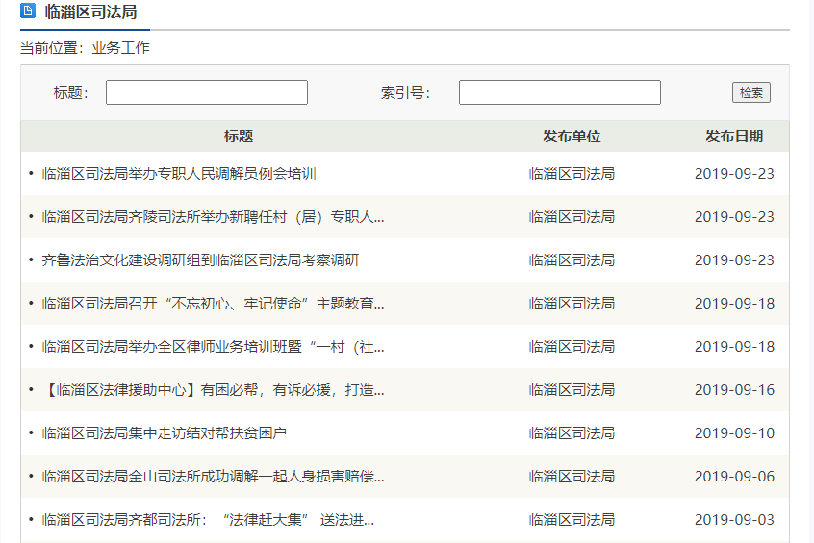814x543 pixels.
Task: Click the 标题 column header
Action: tap(239, 136)
